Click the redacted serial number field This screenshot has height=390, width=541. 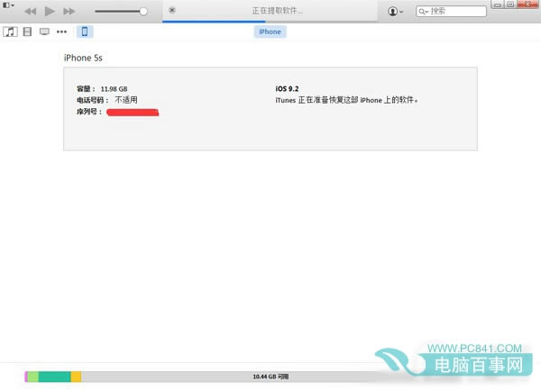(133, 113)
